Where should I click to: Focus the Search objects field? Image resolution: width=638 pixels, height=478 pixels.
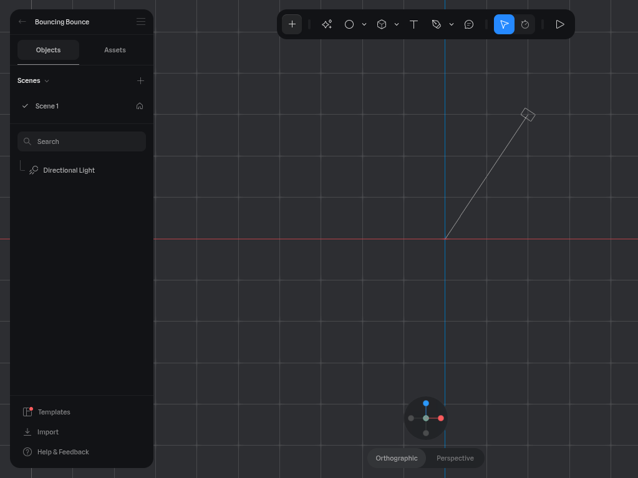click(x=81, y=141)
